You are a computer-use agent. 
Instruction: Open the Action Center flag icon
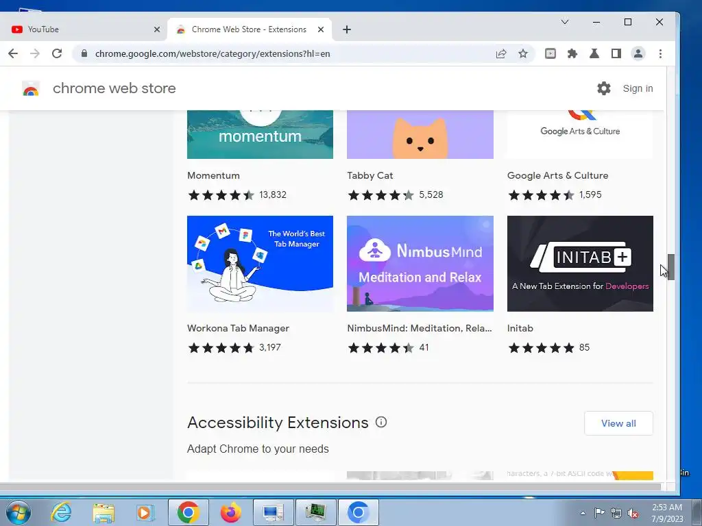599,513
